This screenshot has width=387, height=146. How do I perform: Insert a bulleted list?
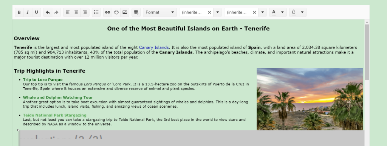coord(96,12)
